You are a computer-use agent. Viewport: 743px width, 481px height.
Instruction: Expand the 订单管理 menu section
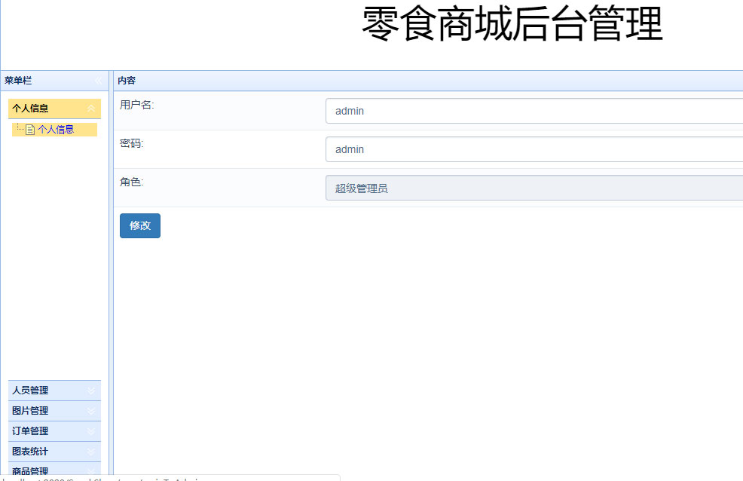pos(91,432)
